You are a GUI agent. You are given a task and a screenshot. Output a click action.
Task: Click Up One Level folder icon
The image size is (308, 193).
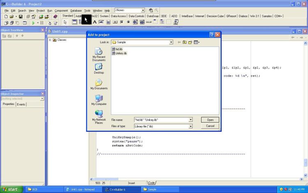click(184, 42)
